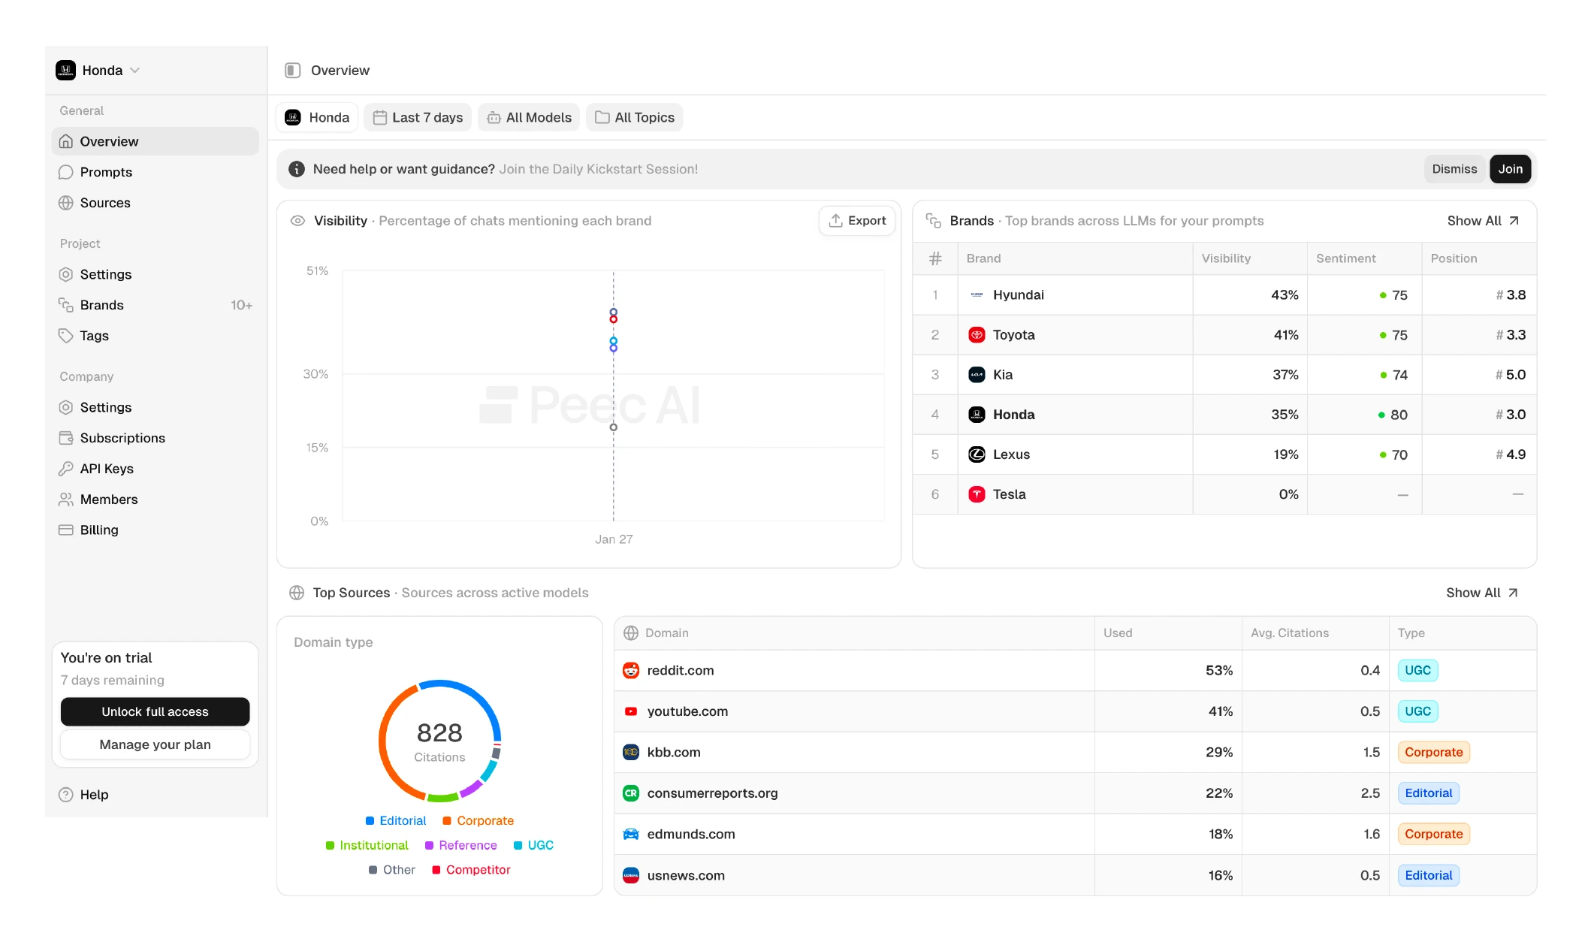Open the All Topics filter

(635, 117)
